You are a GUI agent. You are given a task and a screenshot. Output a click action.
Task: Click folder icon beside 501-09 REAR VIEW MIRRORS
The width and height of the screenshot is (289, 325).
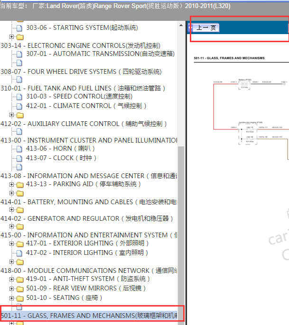tap(20, 289)
